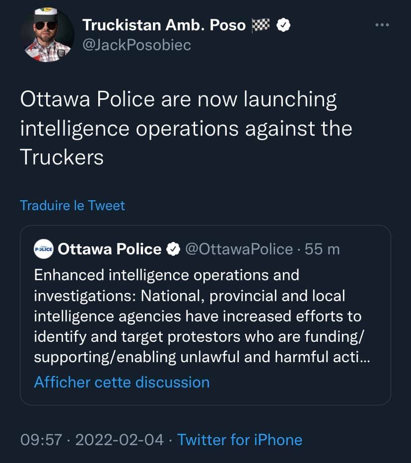
Task: Open the Truckistan Amb. Poso display name
Action: (164, 25)
